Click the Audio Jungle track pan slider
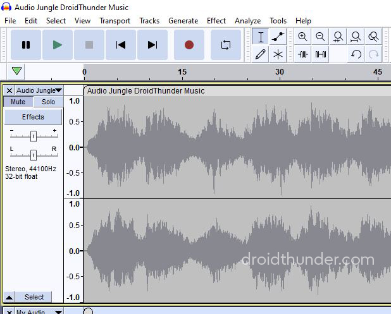Image resolution: width=391 pixels, height=314 pixels. coord(34,155)
